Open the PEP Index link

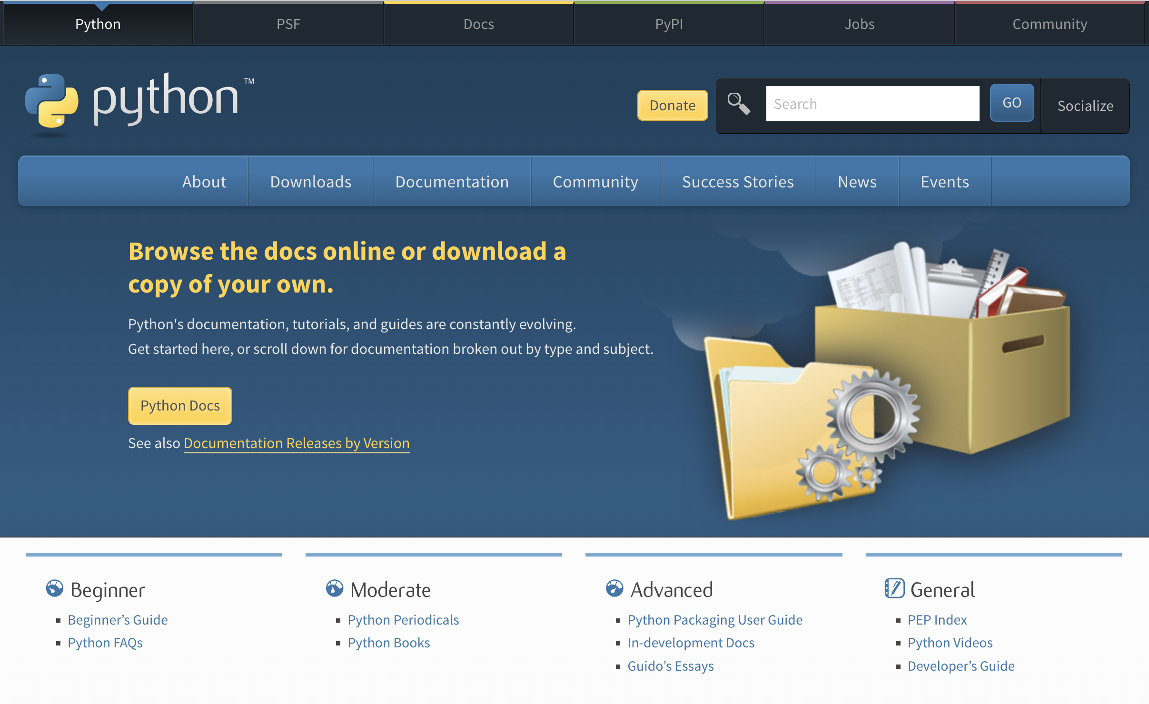[x=937, y=620]
